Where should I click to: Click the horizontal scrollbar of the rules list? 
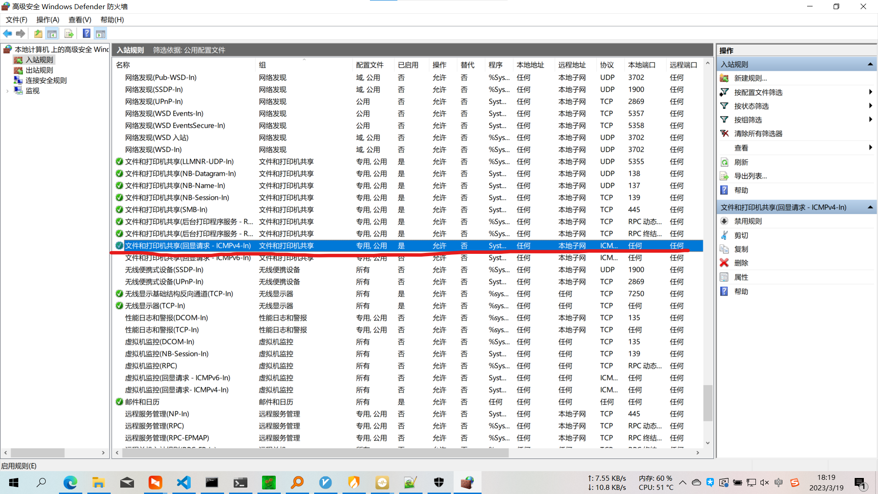pyautogui.click(x=316, y=453)
